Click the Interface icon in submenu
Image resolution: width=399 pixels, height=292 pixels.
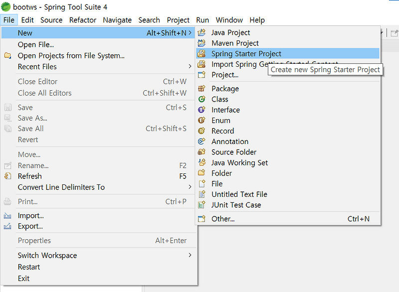pyautogui.click(x=201, y=110)
